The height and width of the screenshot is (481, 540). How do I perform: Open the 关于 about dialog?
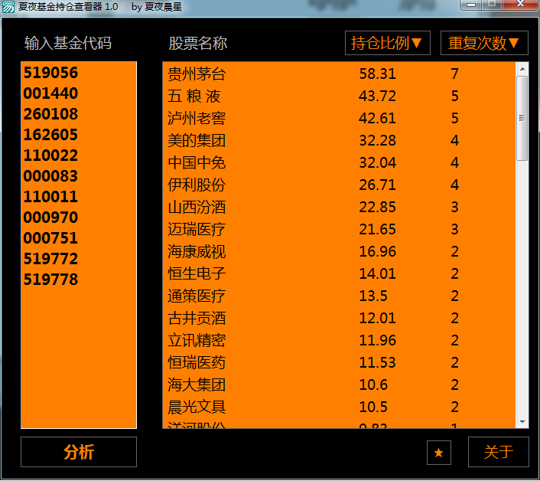click(x=498, y=452)
